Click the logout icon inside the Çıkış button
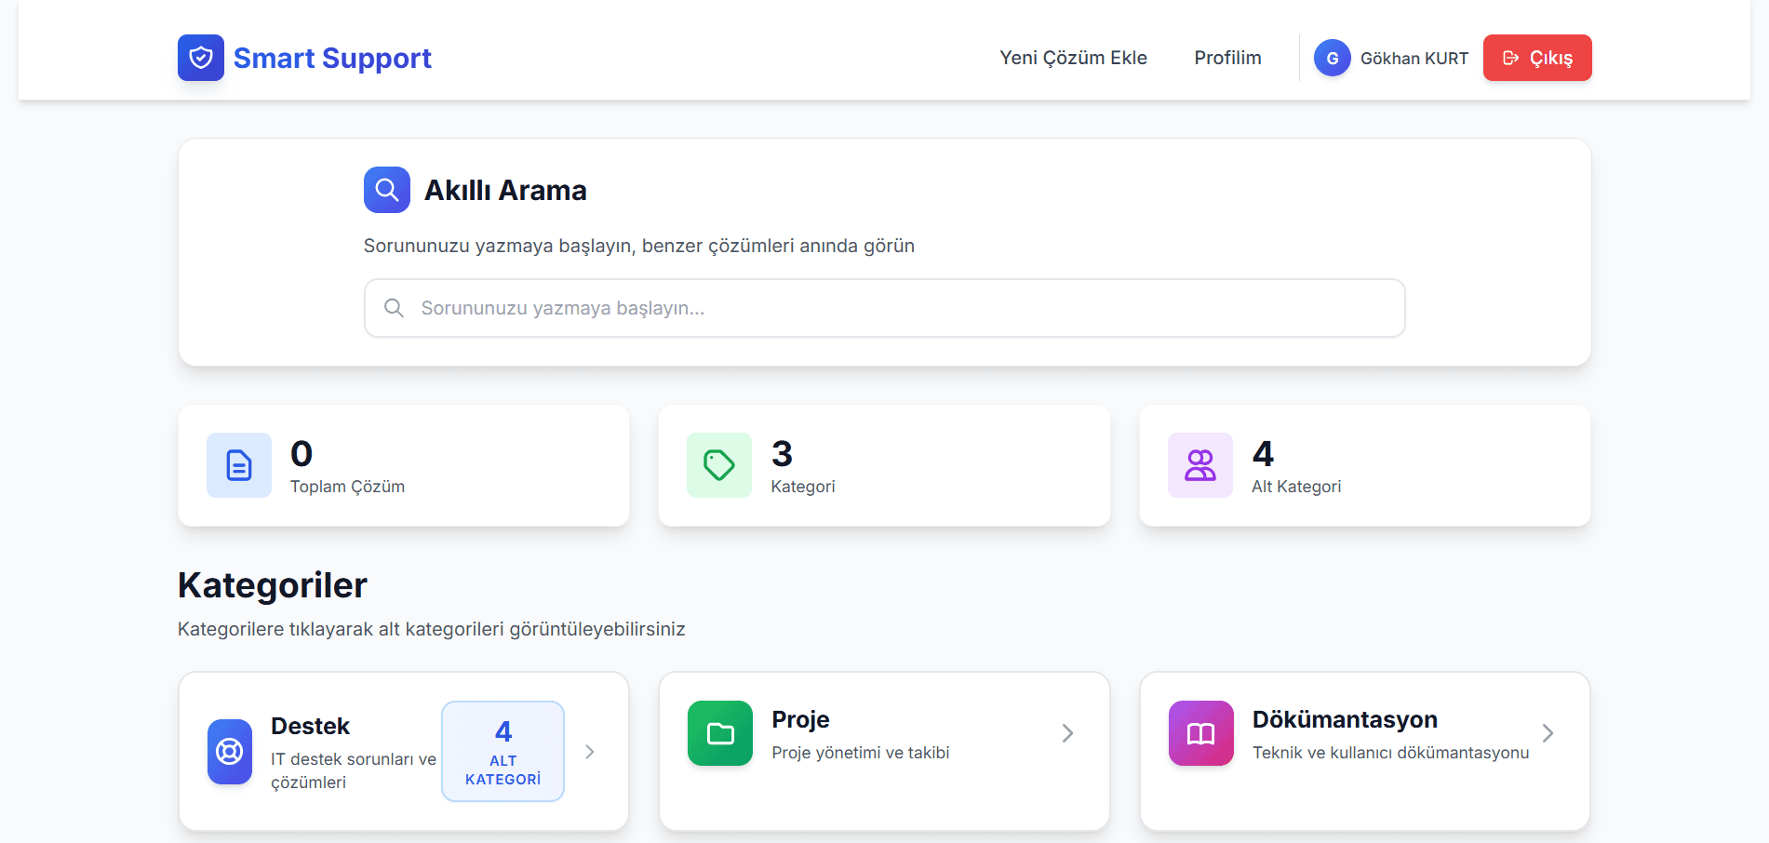1769x843 pixels. point(1510,57)
